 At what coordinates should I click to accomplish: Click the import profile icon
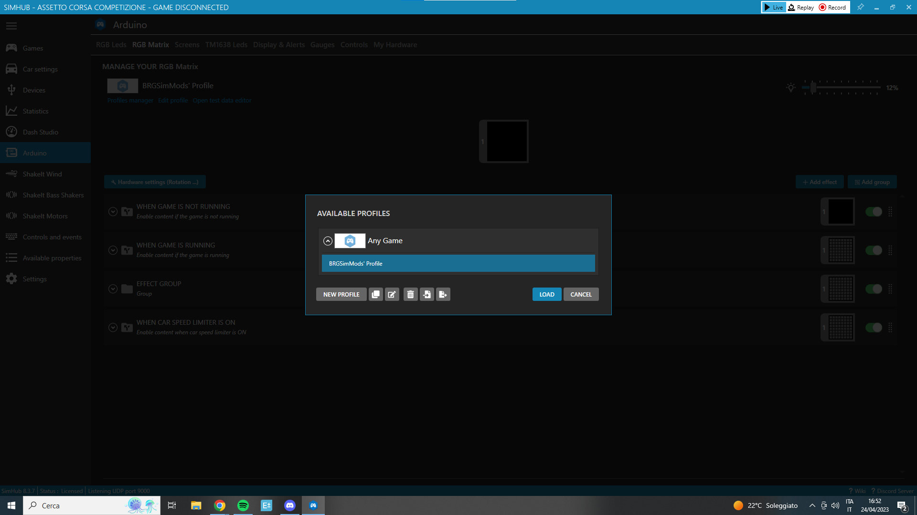[427, 294]
